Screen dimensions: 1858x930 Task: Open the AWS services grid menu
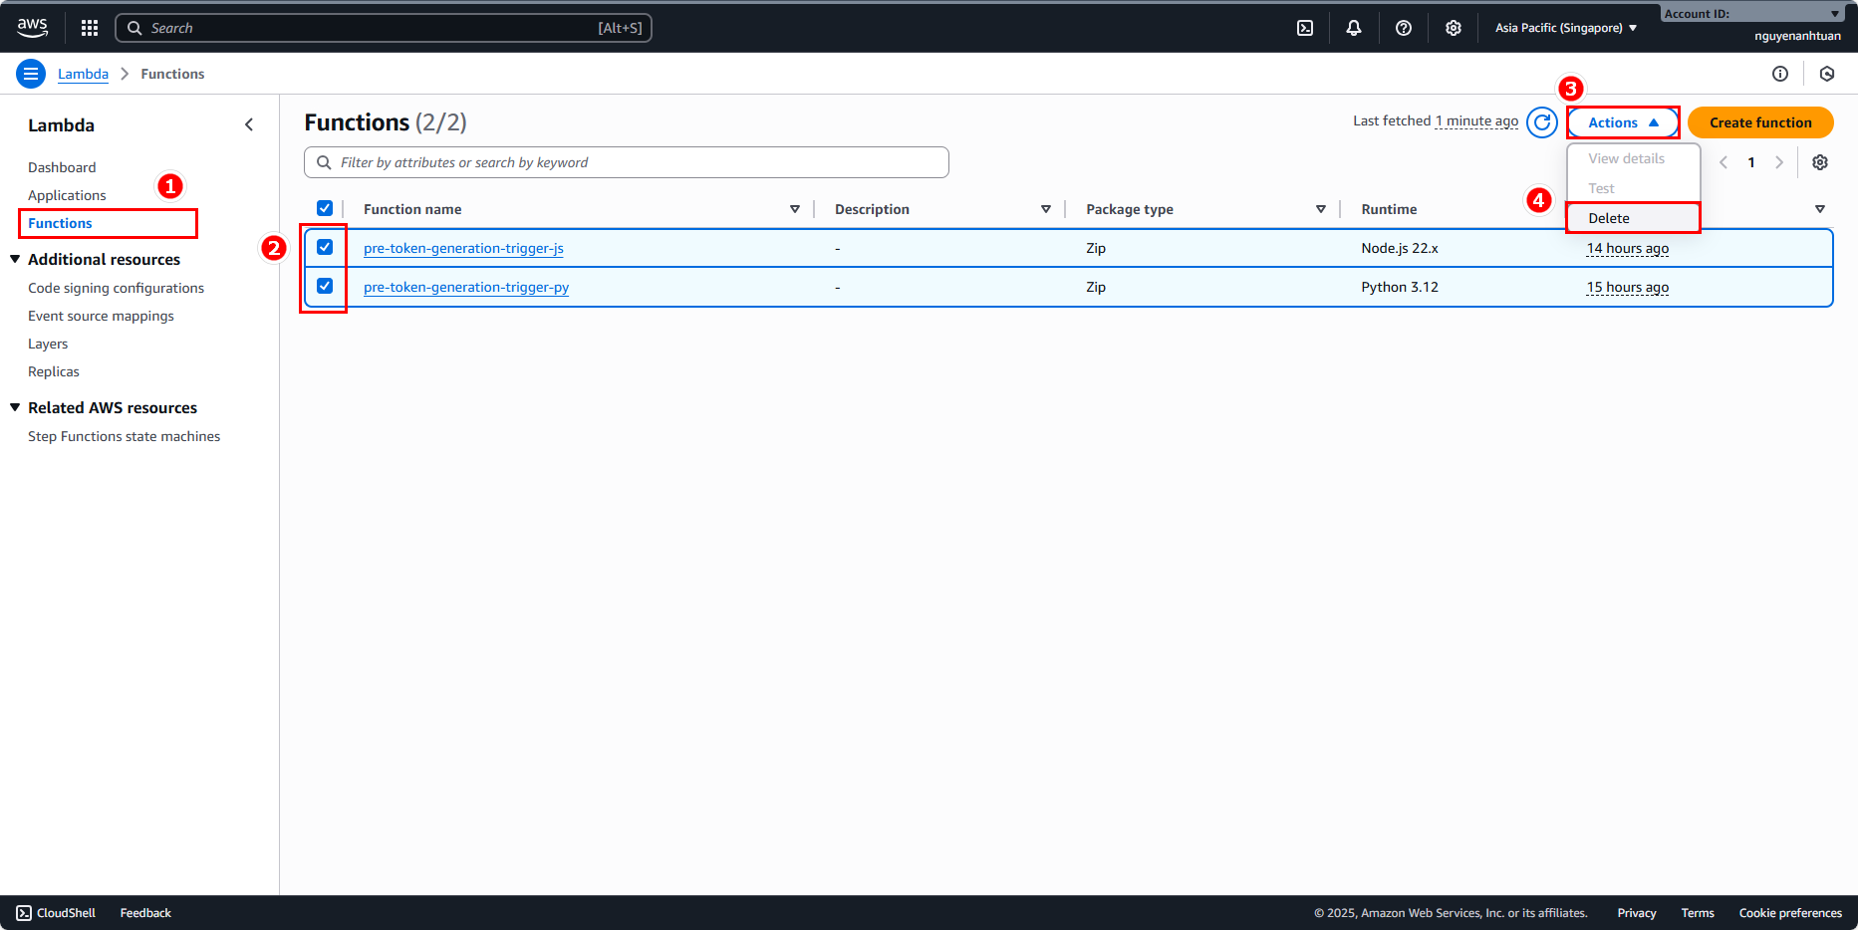point(90,28)
